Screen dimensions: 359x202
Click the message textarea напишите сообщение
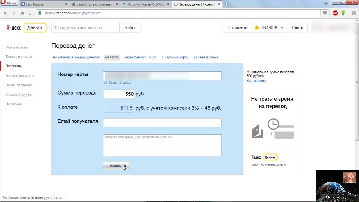(x=162, y=145)
